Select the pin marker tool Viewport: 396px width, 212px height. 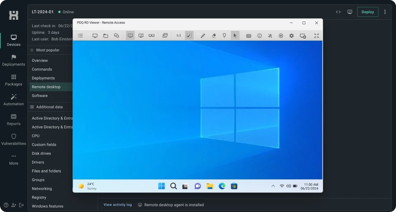[224, 35]
